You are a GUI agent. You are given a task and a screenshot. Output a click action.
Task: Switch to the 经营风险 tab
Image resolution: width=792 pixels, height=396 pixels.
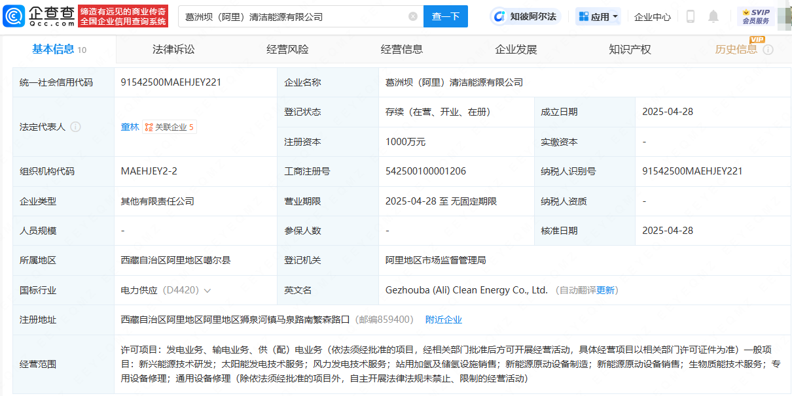pyautogui.click(x=287, y=49)
